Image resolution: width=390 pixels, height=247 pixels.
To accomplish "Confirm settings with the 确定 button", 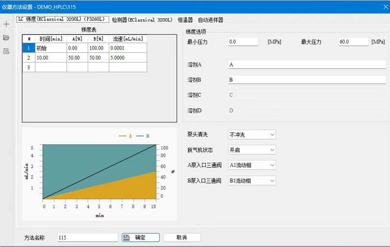I will [141, 238].
